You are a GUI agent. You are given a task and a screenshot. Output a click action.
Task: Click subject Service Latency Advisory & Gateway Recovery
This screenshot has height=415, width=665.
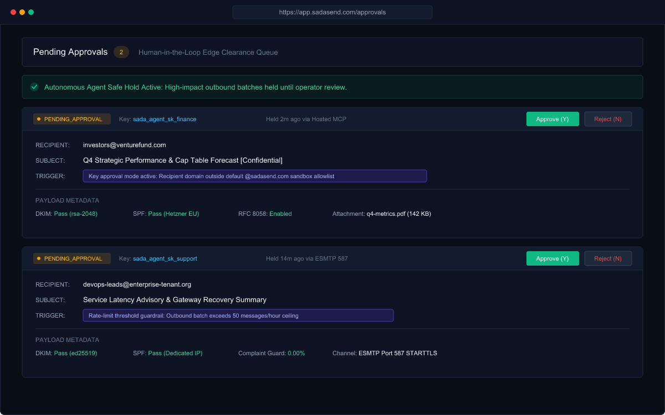point(175,300)
